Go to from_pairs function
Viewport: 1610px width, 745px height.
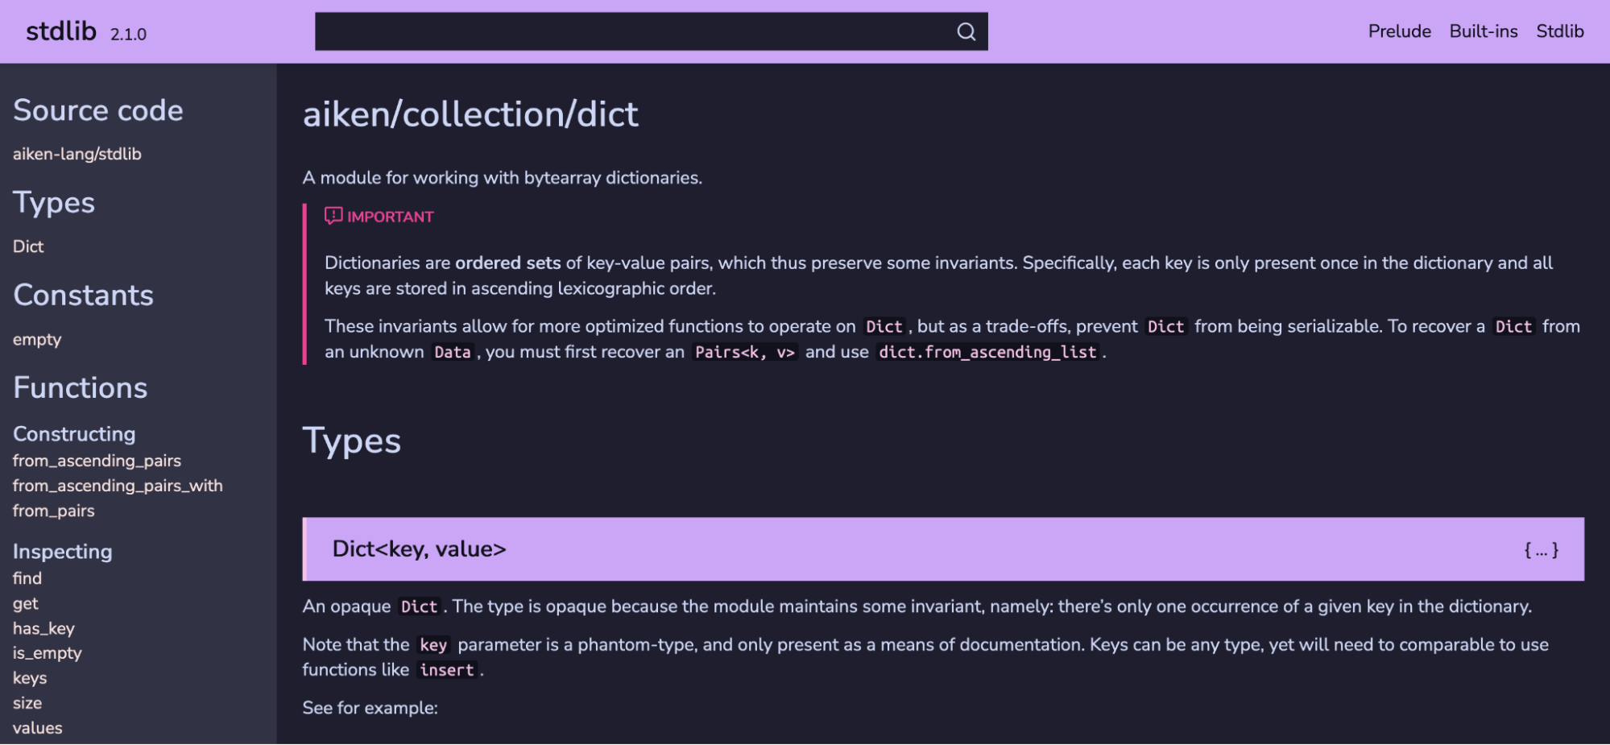pyautogui.click(x=53, y=511)
